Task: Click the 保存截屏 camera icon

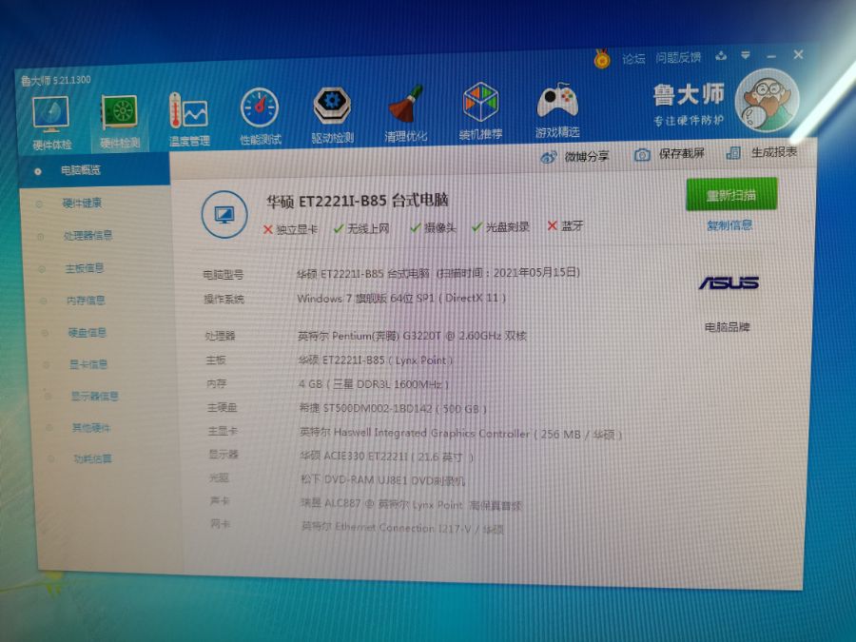Action: pos(643,154)
